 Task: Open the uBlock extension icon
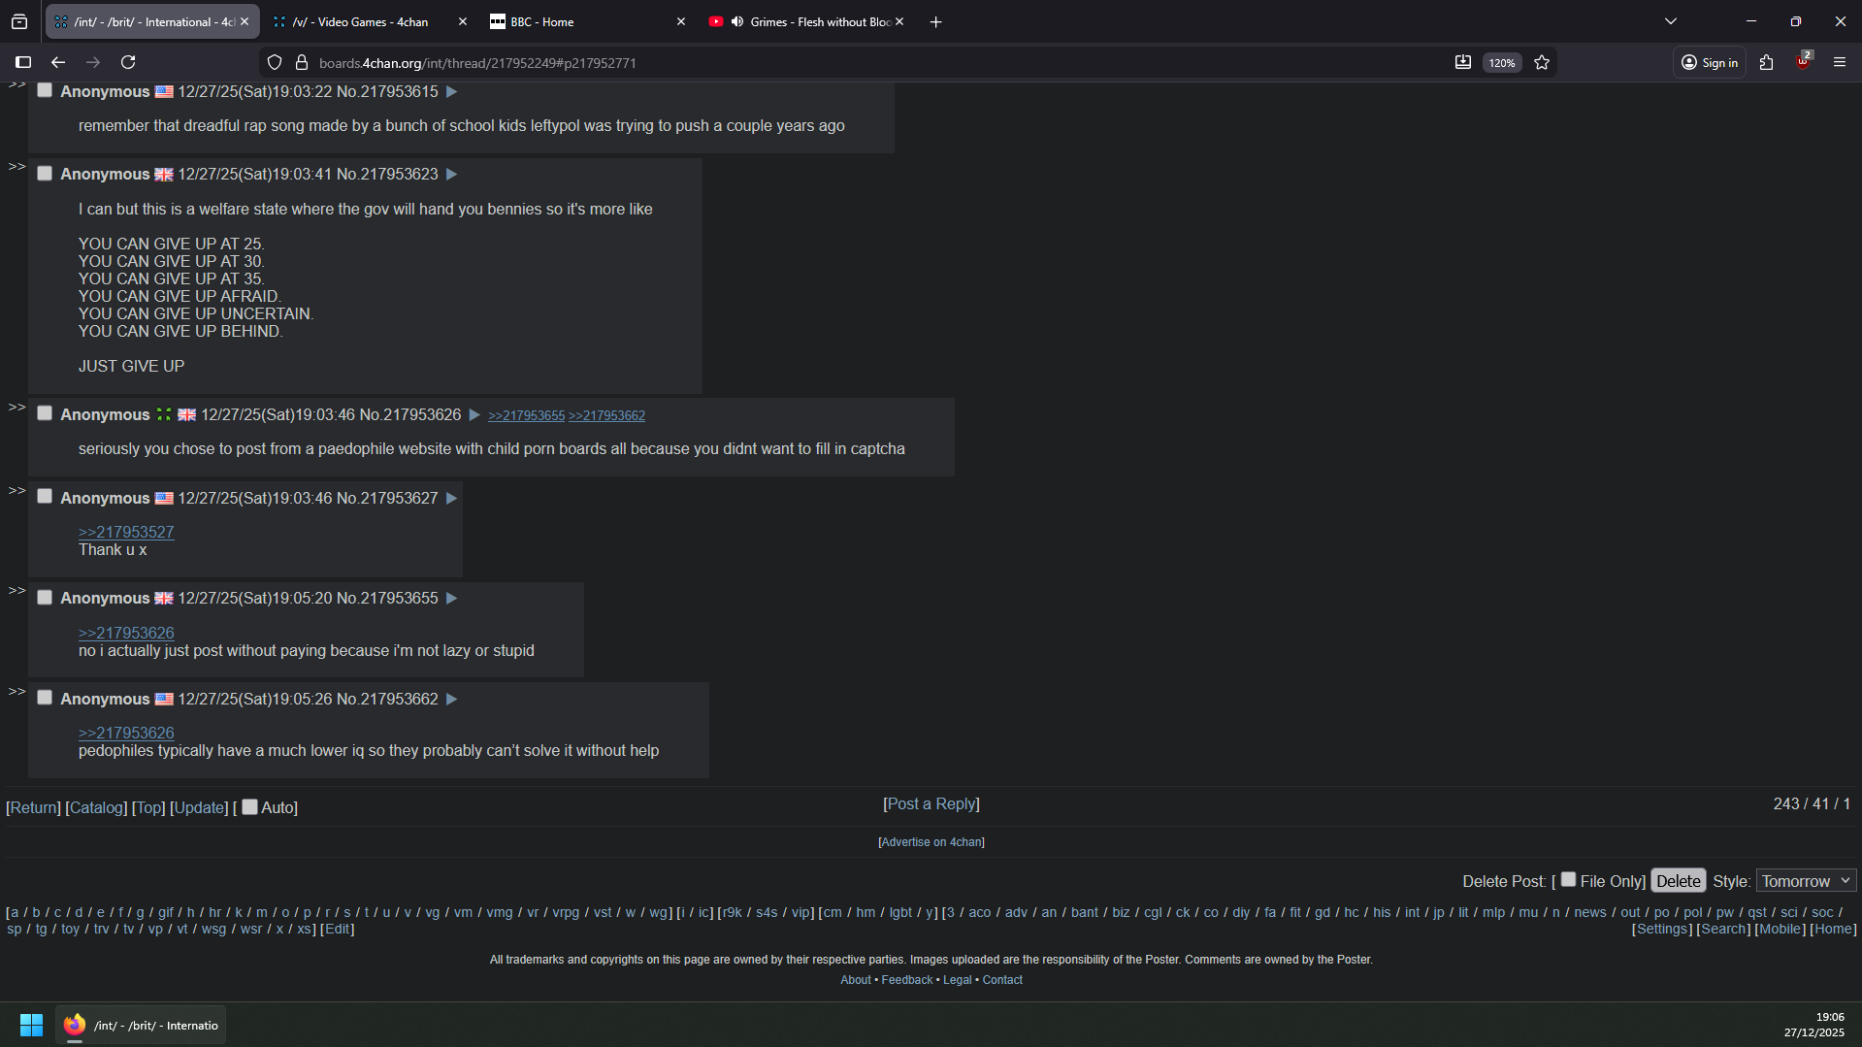coord(1803,62)
